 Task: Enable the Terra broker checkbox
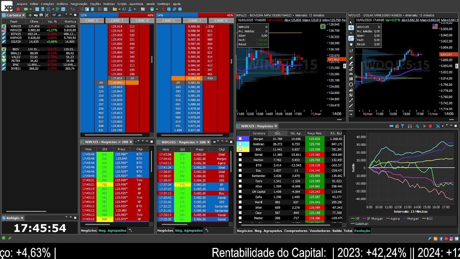pos(240,181)
